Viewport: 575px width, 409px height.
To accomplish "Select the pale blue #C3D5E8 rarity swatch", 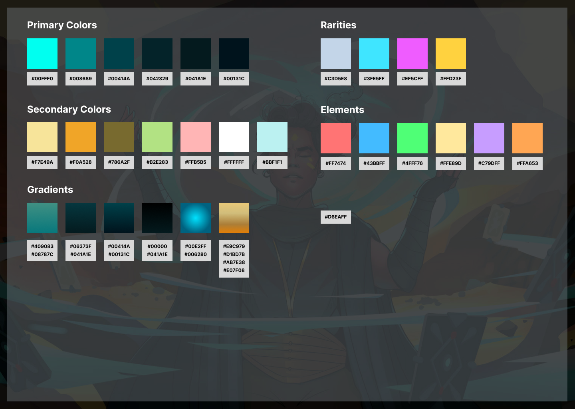I will [x=336, y=54].
